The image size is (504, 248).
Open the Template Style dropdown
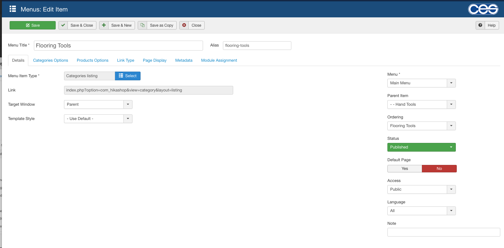tap(98, 119)
